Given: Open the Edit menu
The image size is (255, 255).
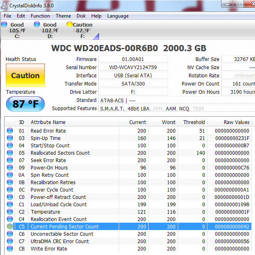Looking at the screenshot, I should tap(21, 16).
